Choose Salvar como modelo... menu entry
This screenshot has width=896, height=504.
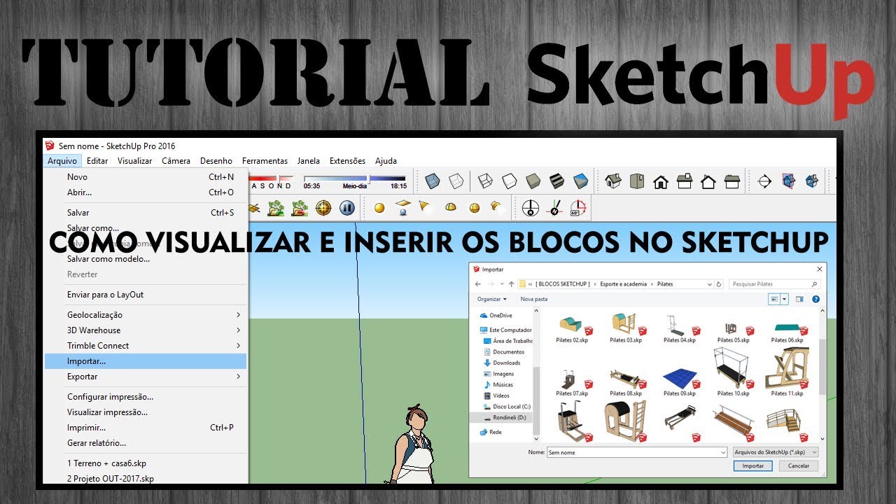pyautogui.click(x=146, y=259)
